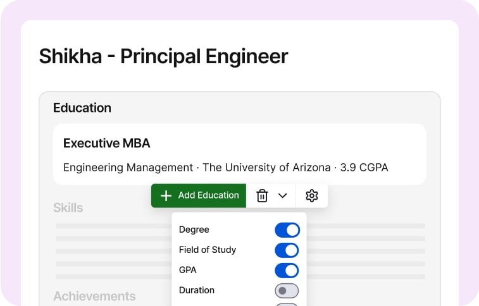Disable the Degree toggle
Screen dimensions: 479x306
(x=287, y=230)
